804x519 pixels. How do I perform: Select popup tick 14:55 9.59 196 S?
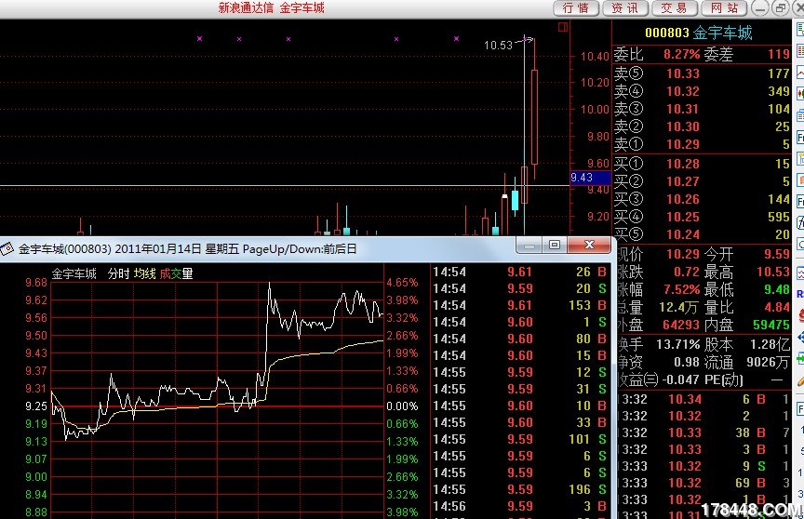[x=520, y=489]
